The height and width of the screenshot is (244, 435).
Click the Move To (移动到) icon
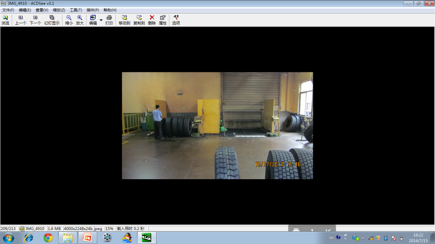coord(124,20)
